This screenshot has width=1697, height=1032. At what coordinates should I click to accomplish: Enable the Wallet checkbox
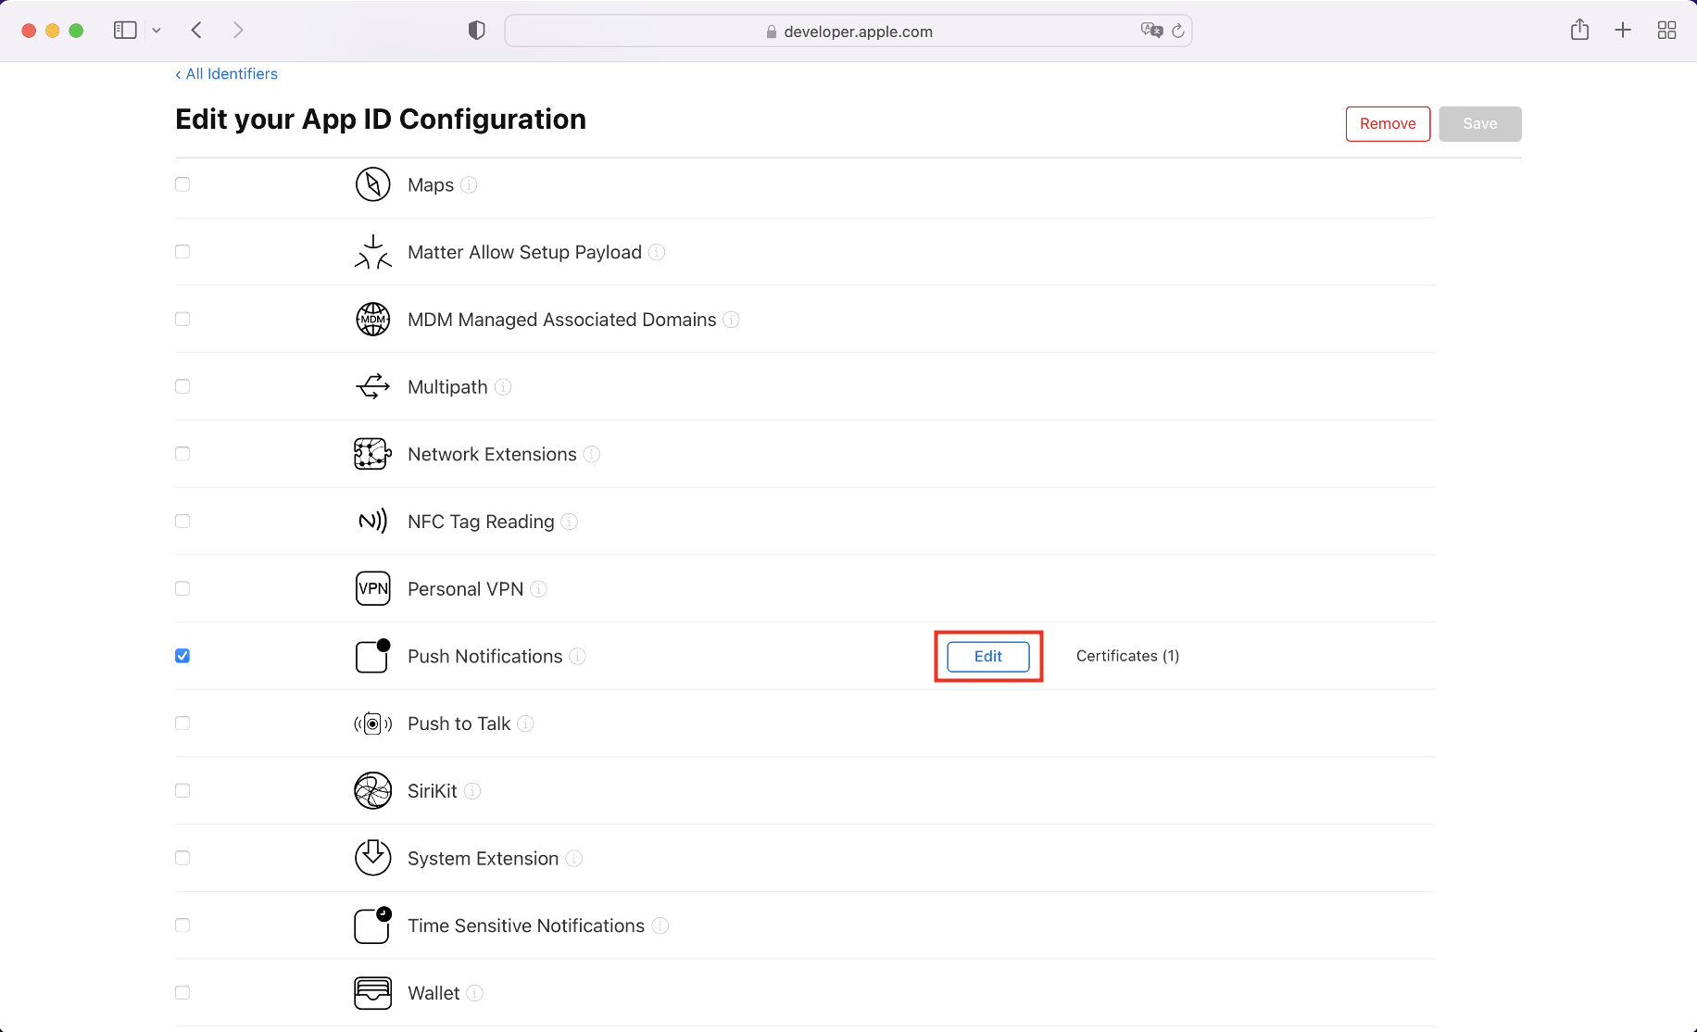pos(182,992)
